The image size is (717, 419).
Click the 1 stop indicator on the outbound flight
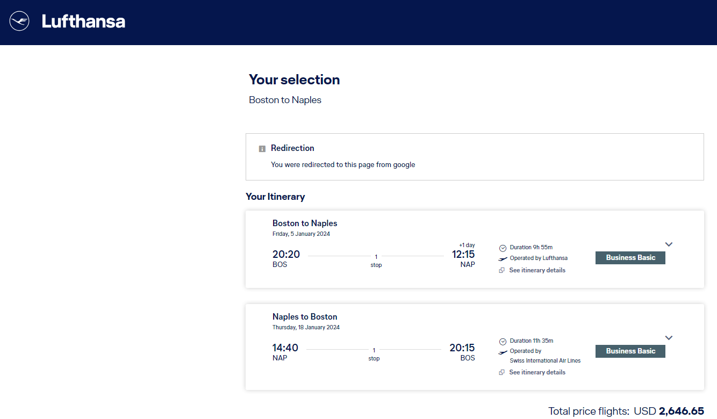376,261
